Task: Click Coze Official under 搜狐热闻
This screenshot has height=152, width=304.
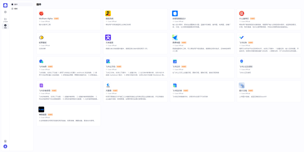Action: [x=112, y=21]
